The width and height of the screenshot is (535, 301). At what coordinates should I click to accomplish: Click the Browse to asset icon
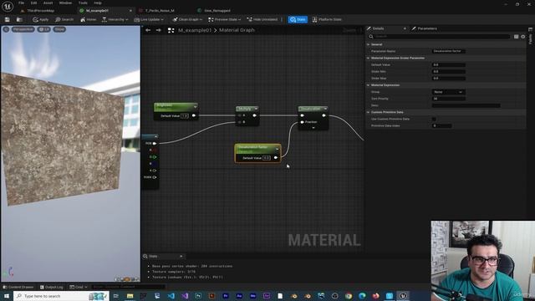pos(19,19)
